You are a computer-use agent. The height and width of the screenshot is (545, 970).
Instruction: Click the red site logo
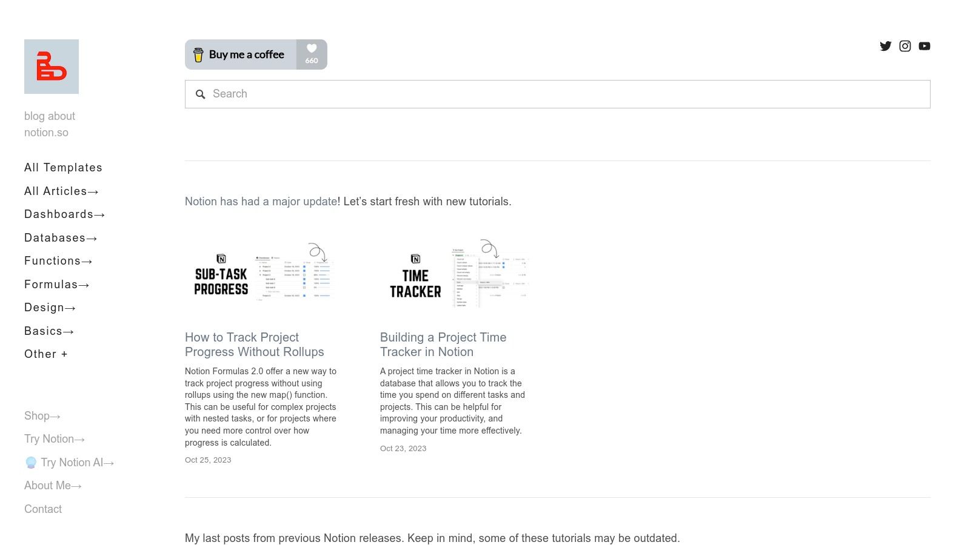52,67
